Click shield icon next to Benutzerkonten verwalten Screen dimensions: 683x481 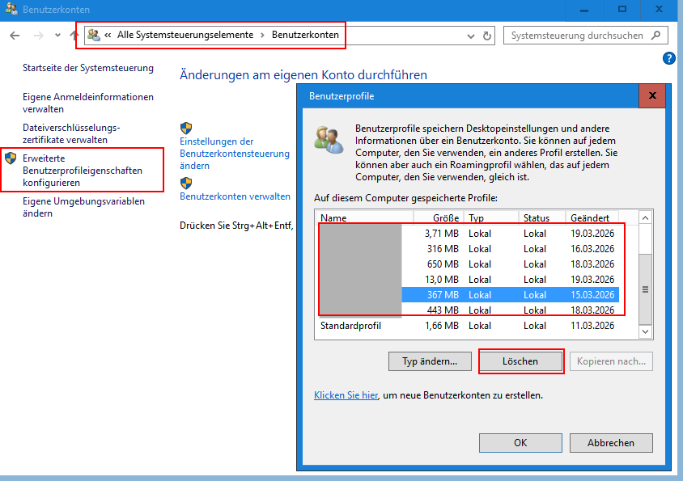click(186, 184)
